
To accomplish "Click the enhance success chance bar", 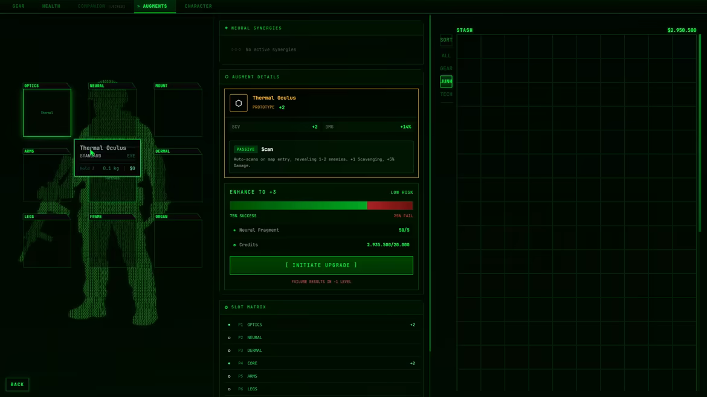I will [321, 206].
